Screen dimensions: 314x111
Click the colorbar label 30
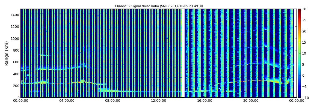coord(304,9)
